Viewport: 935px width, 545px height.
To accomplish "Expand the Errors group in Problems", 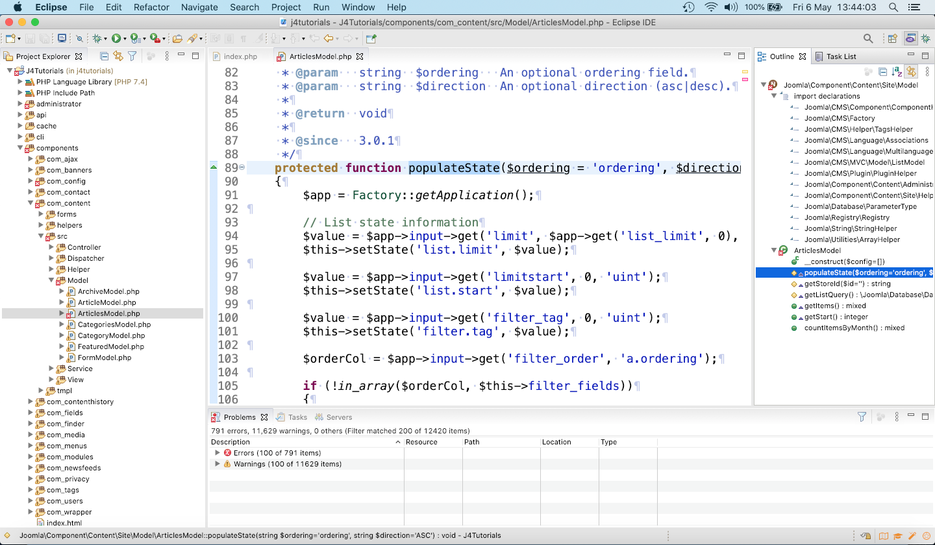I will [x=218, y=453].
